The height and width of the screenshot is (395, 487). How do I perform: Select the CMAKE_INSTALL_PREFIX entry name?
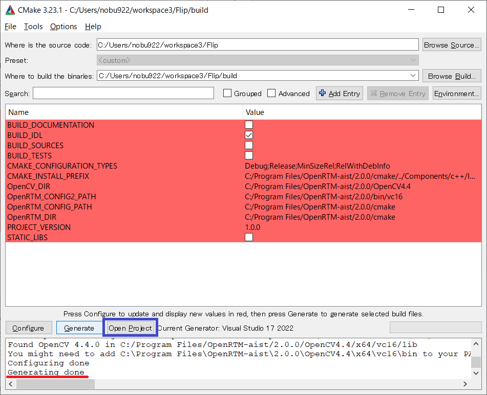click(x=48, y=176)
